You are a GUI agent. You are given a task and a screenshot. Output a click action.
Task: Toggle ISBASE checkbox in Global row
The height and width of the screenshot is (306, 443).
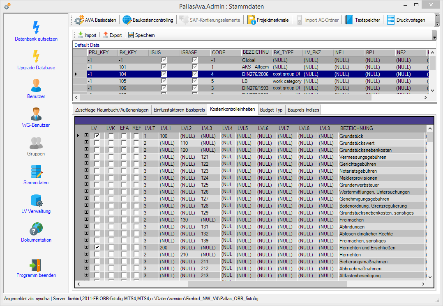click(195, 60)
